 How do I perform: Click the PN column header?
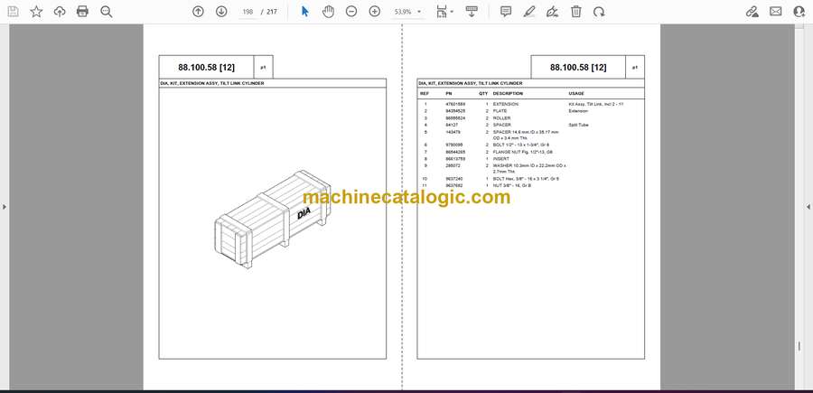(x=448, y=94)
